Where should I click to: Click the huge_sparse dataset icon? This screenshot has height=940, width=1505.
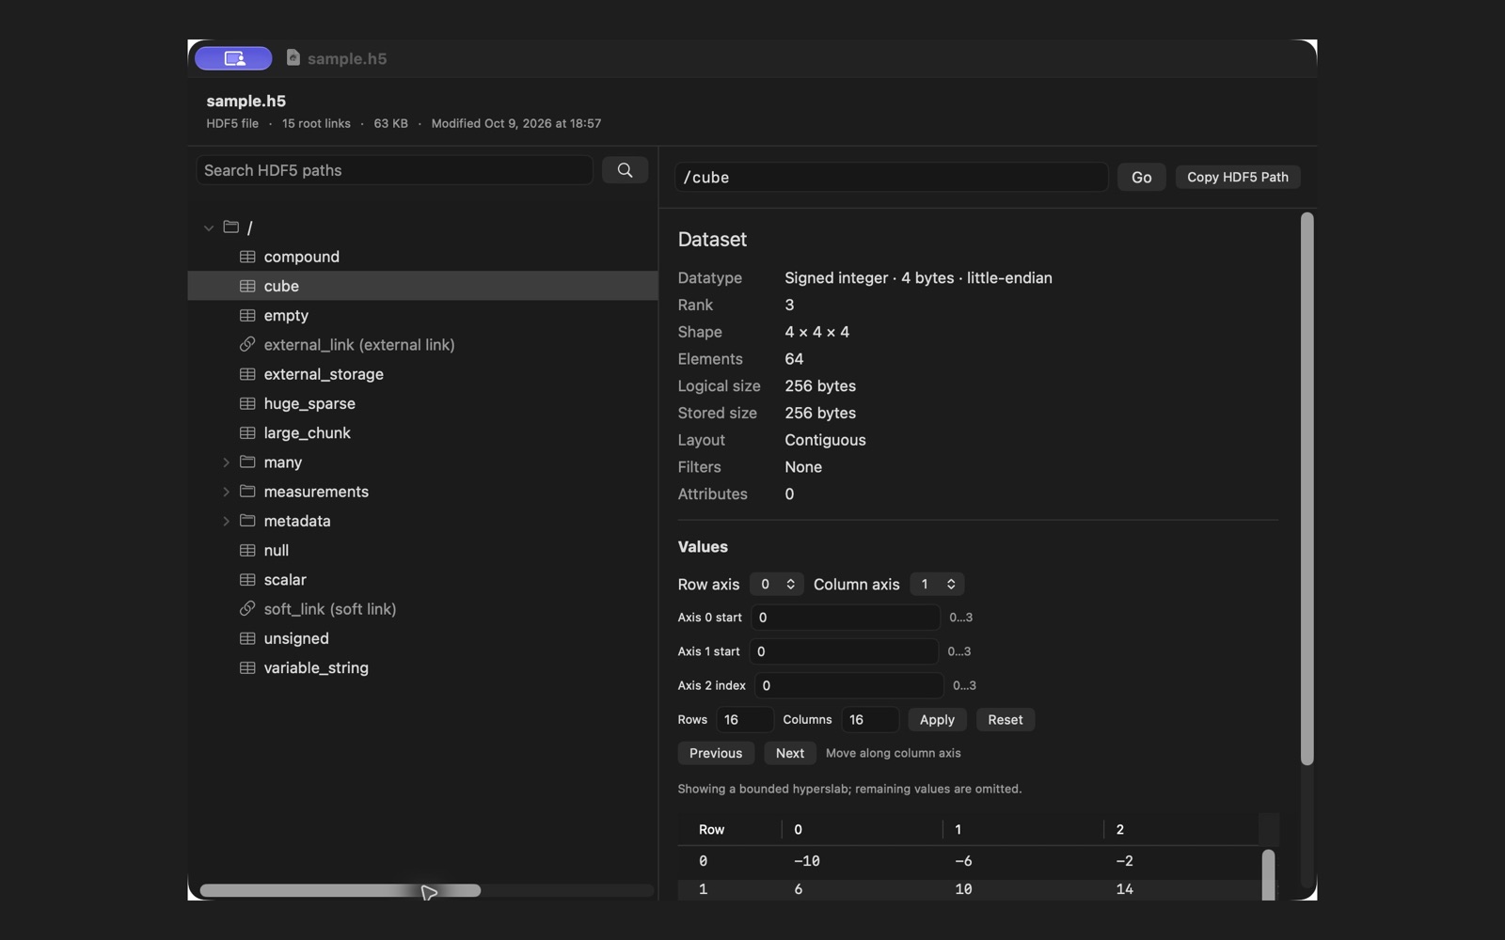247,403
